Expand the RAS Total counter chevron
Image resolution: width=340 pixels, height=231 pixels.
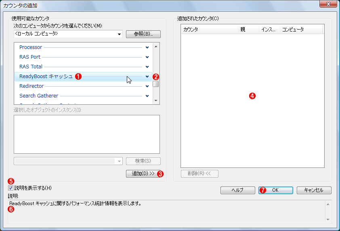tap(147, 67)
